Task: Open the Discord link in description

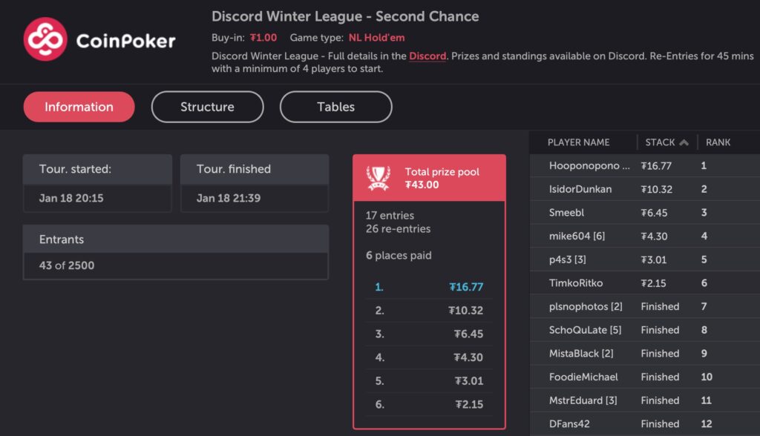Action: [x=427, y=55]
